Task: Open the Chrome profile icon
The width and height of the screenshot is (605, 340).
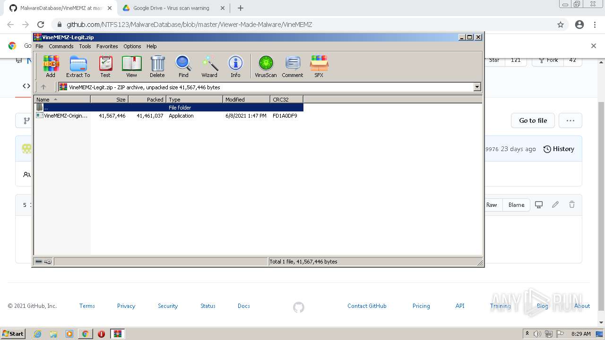Action: (579, 25)
